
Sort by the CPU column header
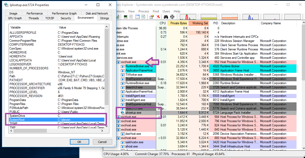162,23
